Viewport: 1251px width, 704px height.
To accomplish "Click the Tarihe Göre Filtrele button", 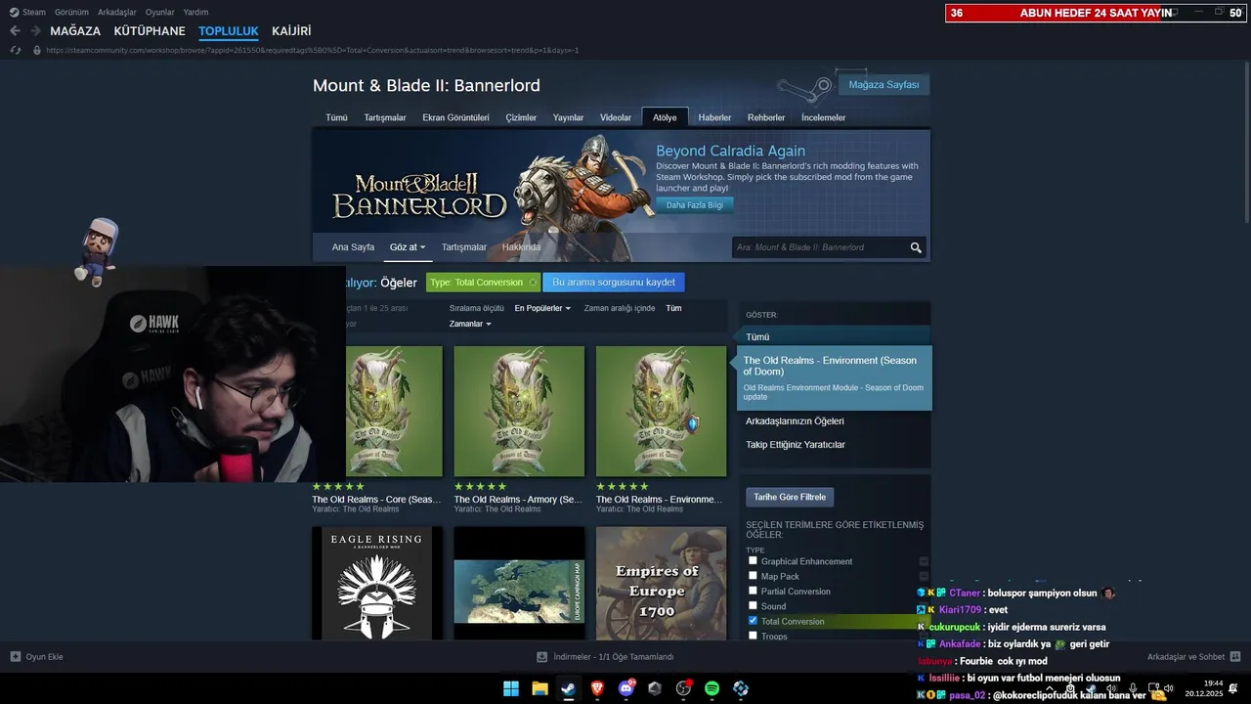I will [790, 497].
